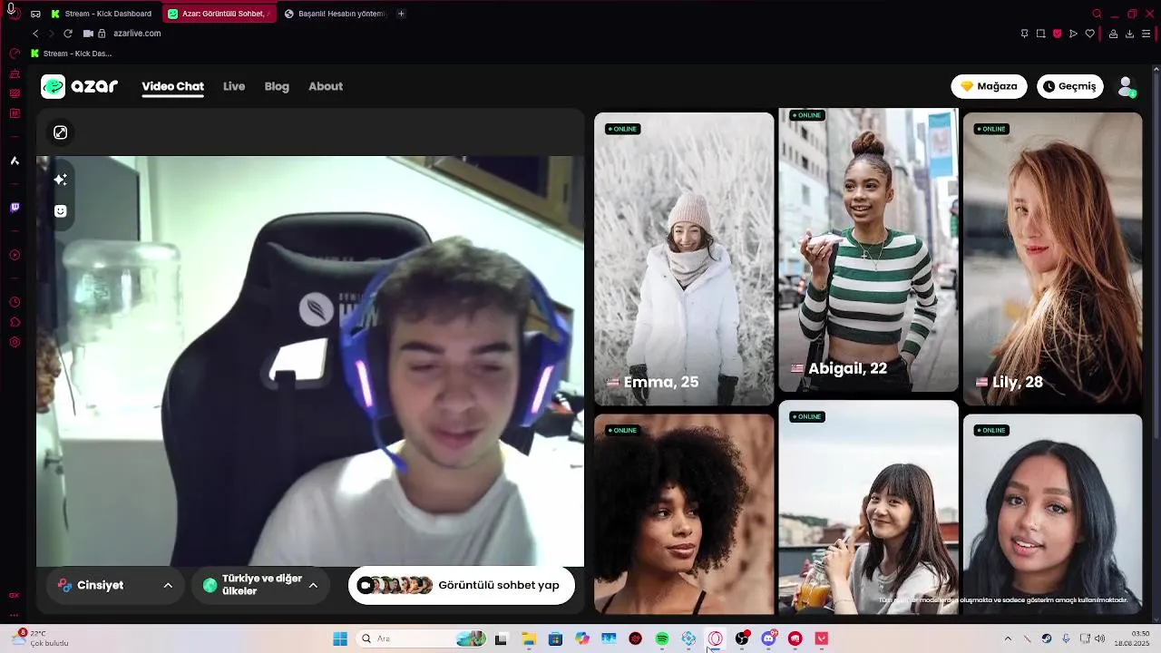Open the flow send arrow icon

tap(1073, 34)
